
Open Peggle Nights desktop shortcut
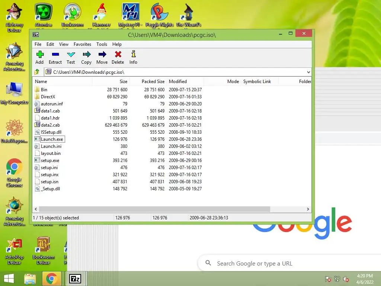tap(159, 15)
